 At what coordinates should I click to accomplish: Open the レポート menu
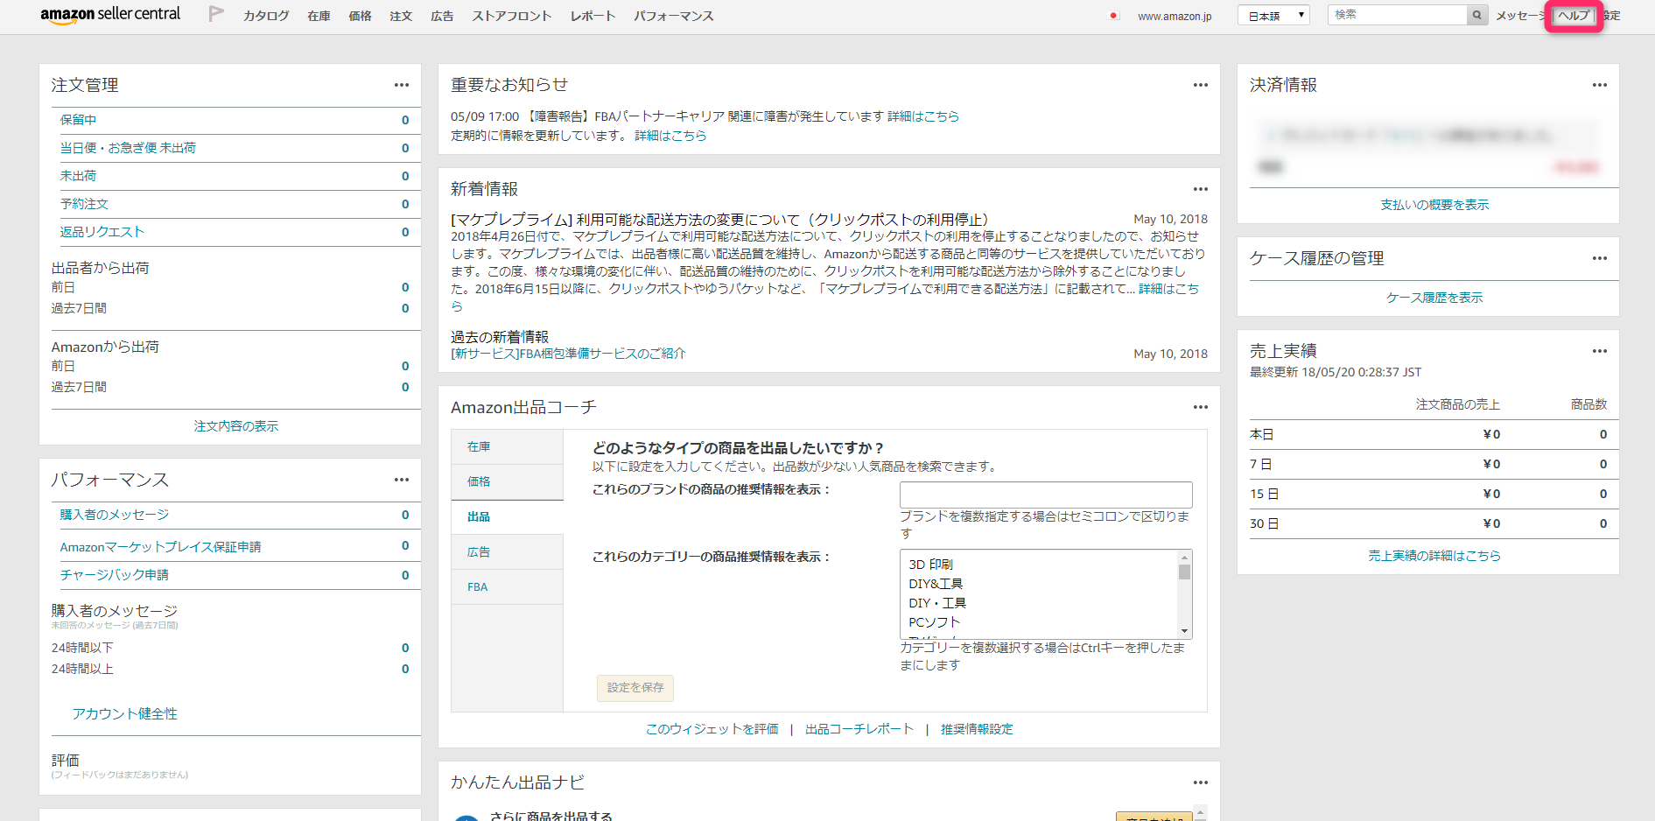[592, 16]
